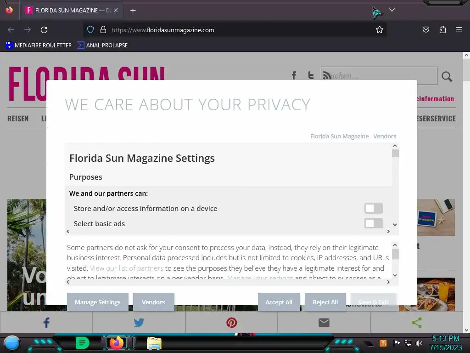Switch to Vendors tab in privacy dialog
Screen dimensions: 470x353
(x=385, y=136)
